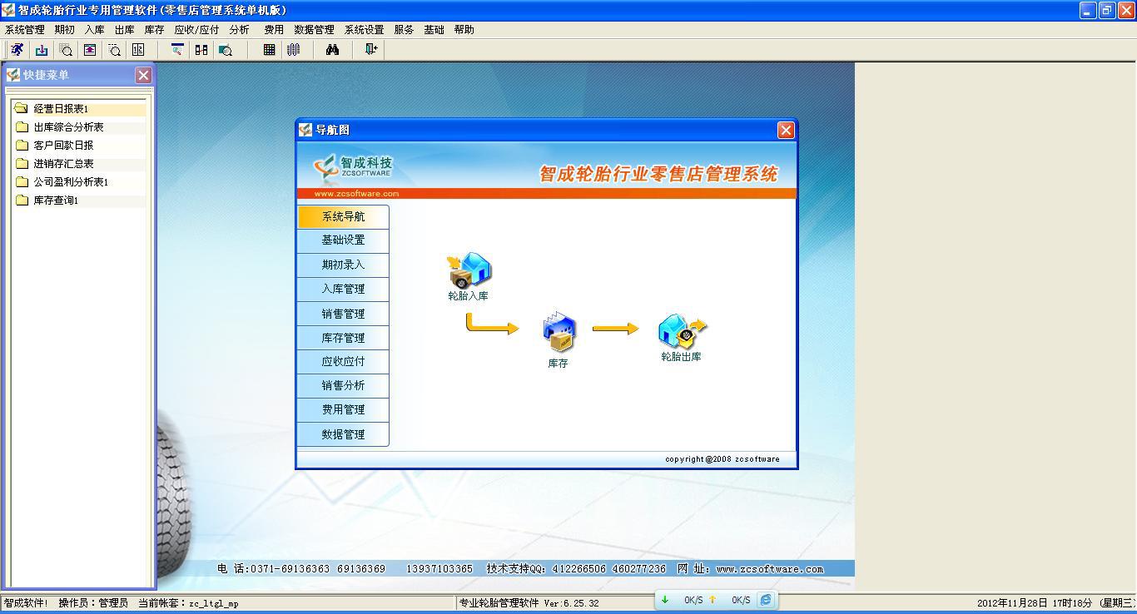Click the www.zcsoftware.com link in the navigation header
The height and width of the screenshot is (614, 1137).
(x=356, y=194)
